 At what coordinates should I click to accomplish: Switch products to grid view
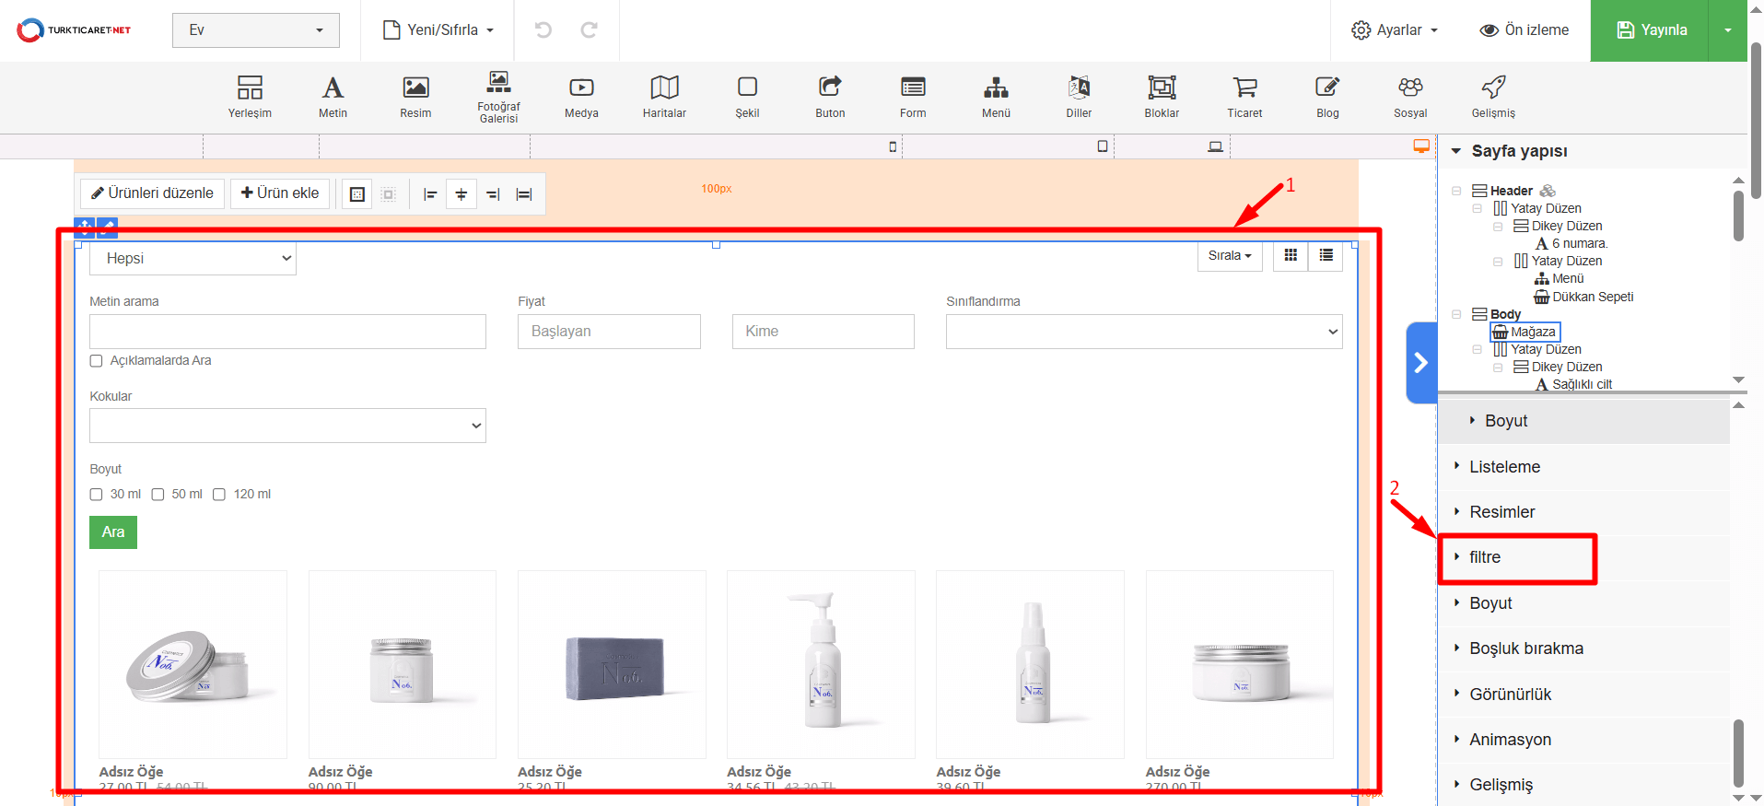(x=1291, y=256)
